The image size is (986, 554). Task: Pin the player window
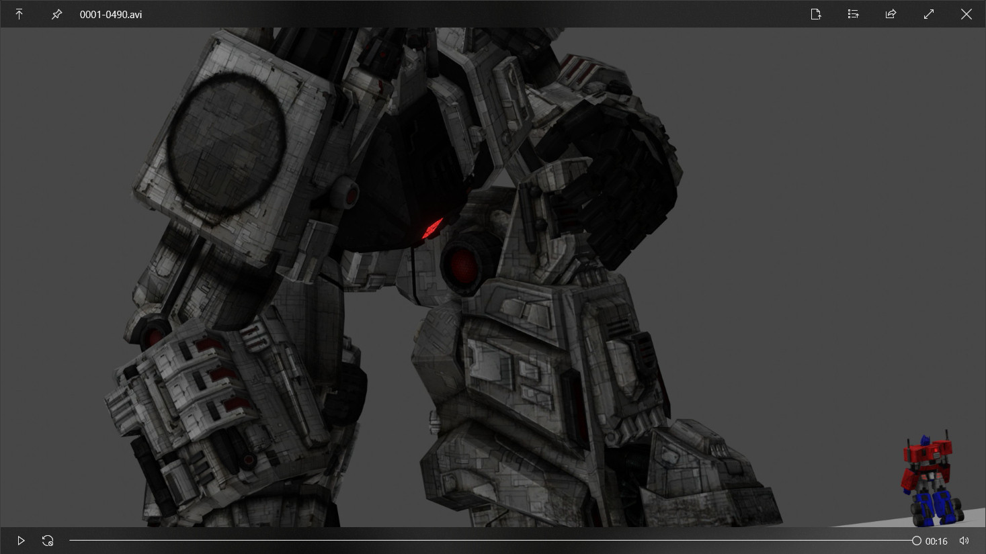[x=56, y=14]
